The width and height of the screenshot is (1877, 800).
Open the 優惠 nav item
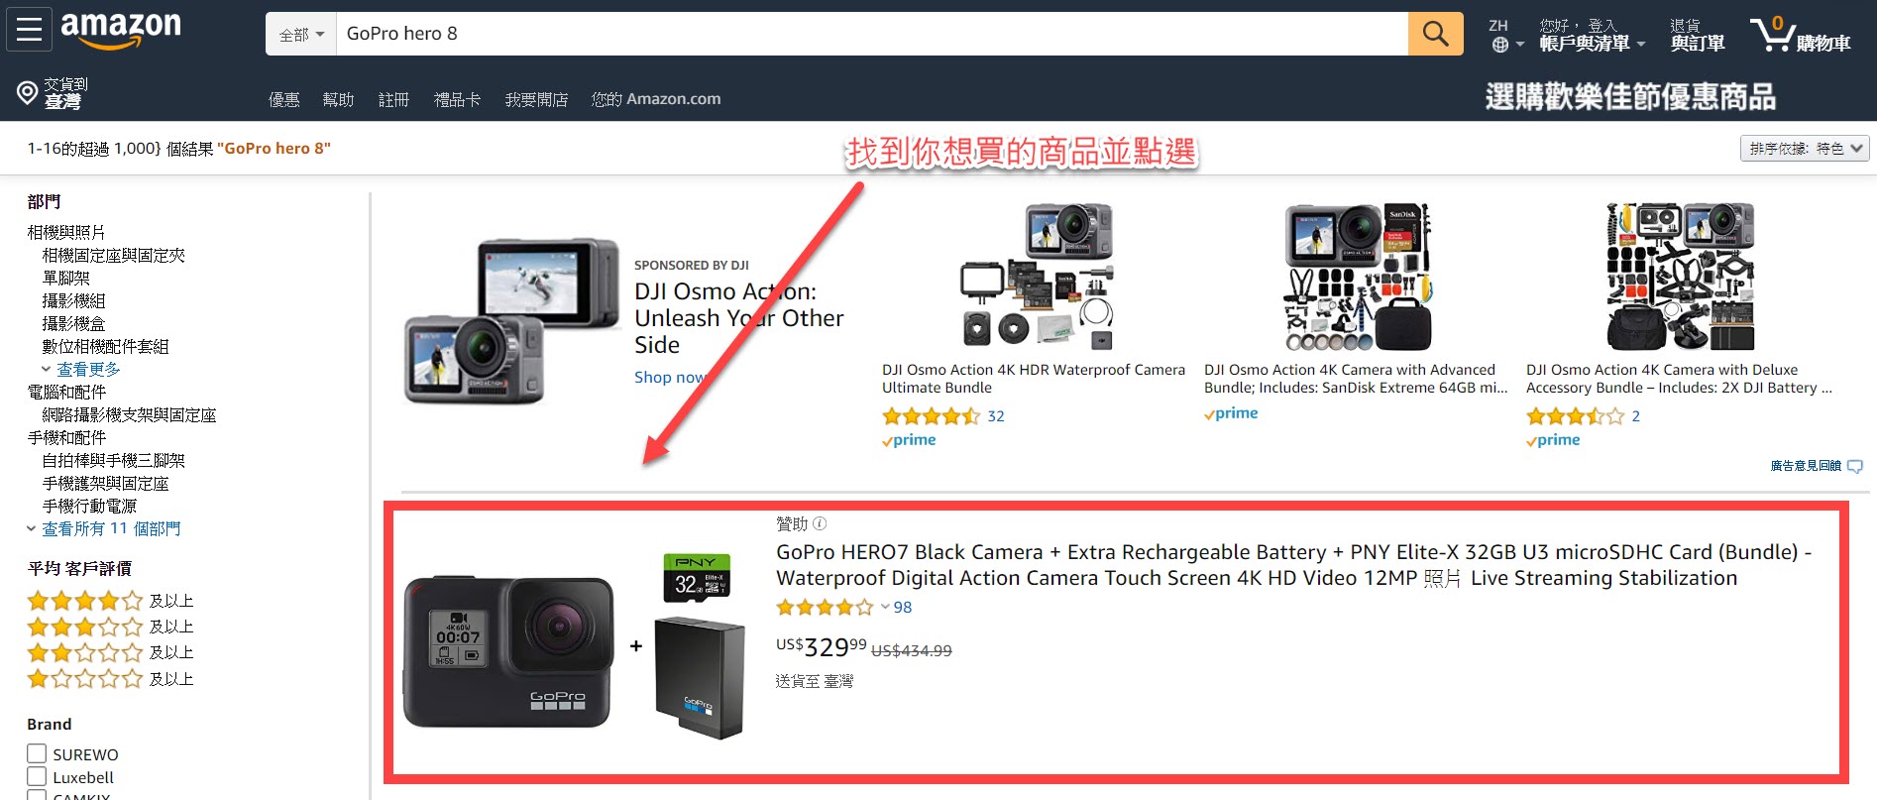(283, 99)
